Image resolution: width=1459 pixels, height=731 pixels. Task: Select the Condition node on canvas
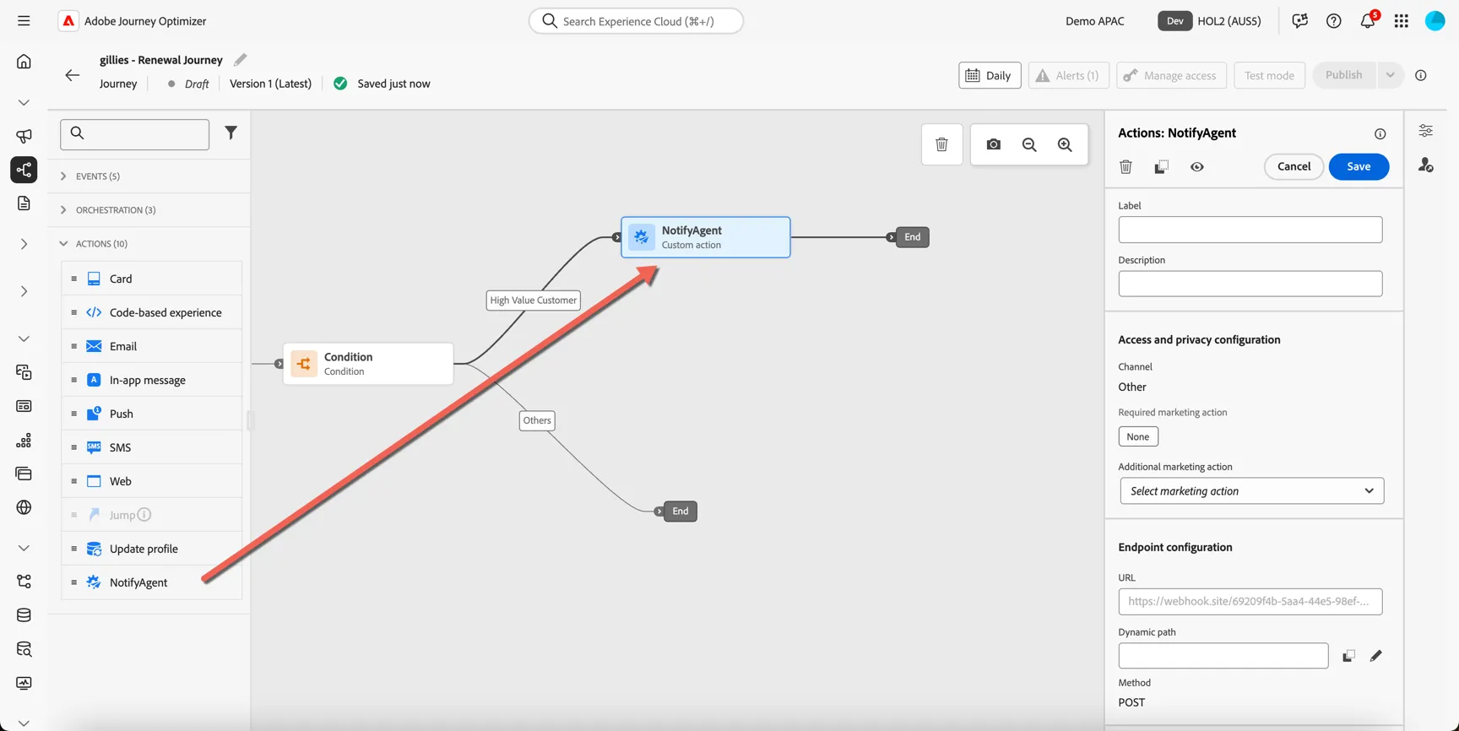[x=368, y=364]
